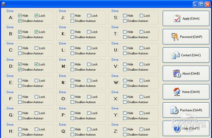Image resolution: width=212 pixels, height=138 pixels.
Task: Check Lock for drive O:
Action: 89,97
